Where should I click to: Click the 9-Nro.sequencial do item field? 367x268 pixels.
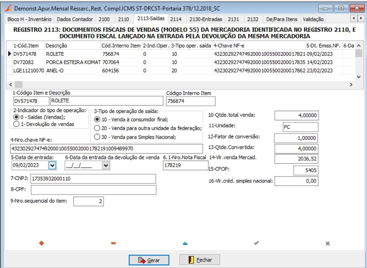tap(89, 201)
